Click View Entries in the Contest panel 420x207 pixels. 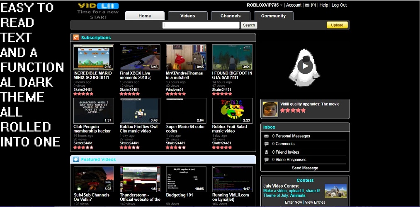315,202
